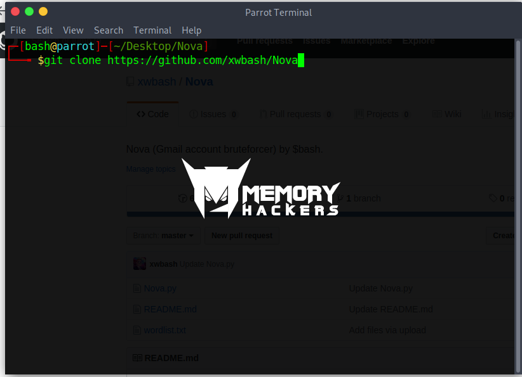Click New pull request button
Image resolution: width=522 pixels, height=377 pixels.
[242, 236]
